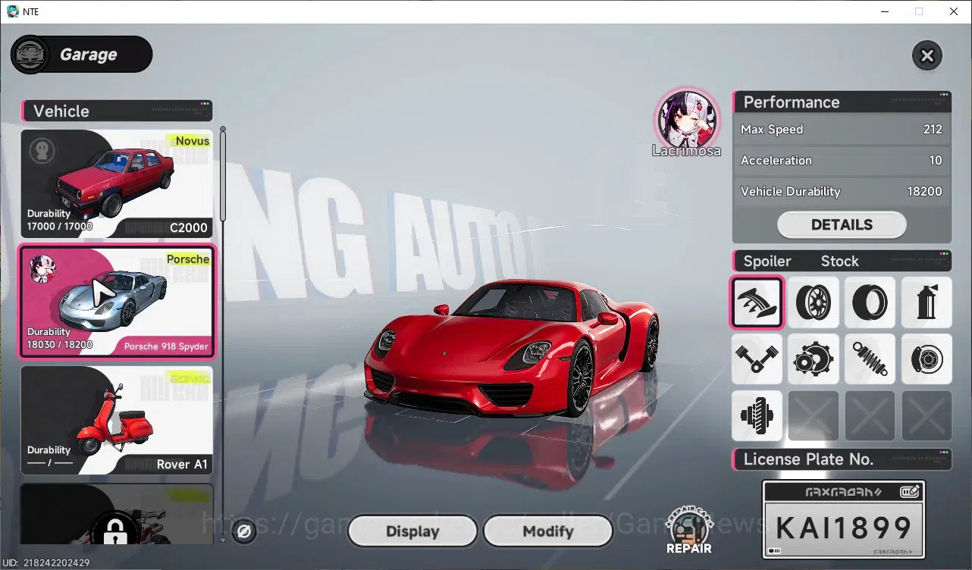The image size is (972, 570).
Task: Click the driver portrait on Porsche card
Action: click(x=42, y=269)
